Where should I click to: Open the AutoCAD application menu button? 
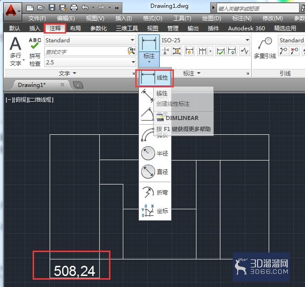(12, 11)
